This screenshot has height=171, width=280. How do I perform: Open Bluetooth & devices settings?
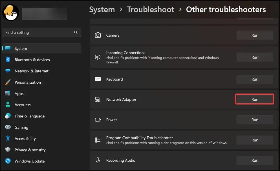click(42, 60)
